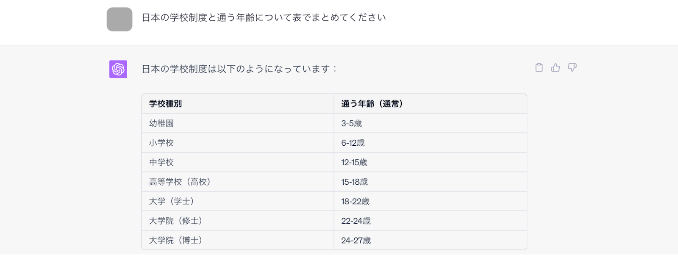
Task: Click the purple ChatGPT avatar icon
Action: tap(118, 69)
